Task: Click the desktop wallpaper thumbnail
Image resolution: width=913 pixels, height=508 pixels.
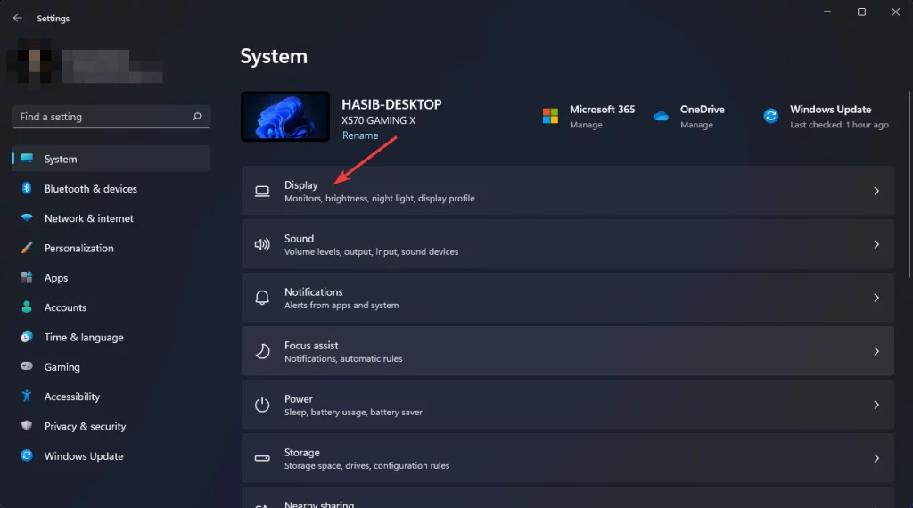Action: coord(285,117)
